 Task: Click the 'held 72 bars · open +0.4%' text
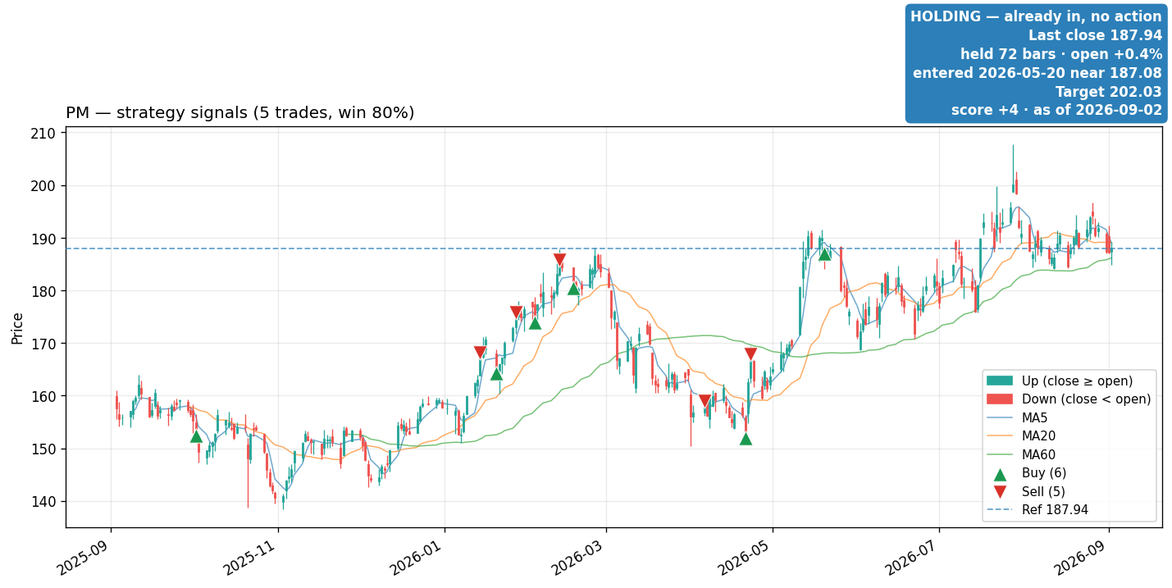pyautogui.click(x=1061, y=54)
